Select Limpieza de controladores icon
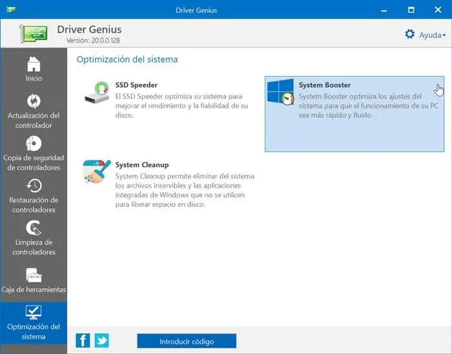 pos(34,228)
